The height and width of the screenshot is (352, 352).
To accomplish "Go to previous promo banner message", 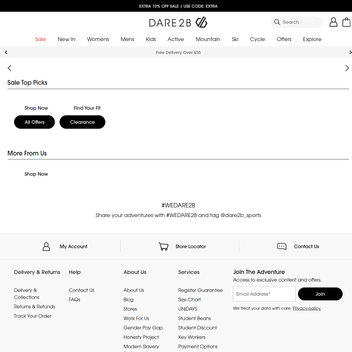I will pos(6,52).
